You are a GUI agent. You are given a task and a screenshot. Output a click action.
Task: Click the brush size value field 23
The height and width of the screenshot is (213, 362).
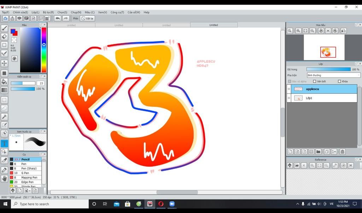click(41, 83)
